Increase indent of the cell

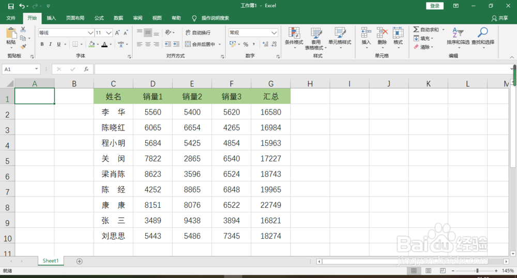pos(176,44)
